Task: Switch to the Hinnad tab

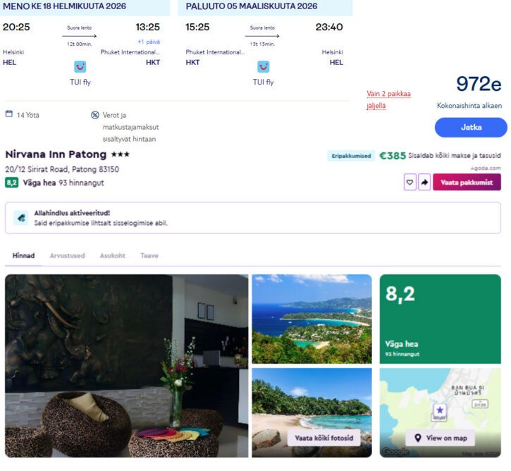Action: coord(23,256)
